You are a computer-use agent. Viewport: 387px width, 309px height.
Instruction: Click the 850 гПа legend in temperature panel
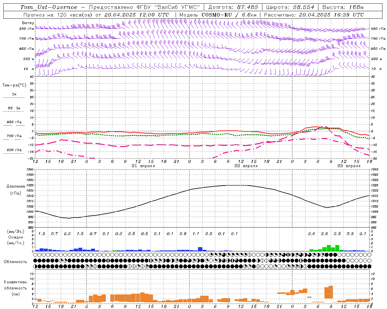point(14,122)
